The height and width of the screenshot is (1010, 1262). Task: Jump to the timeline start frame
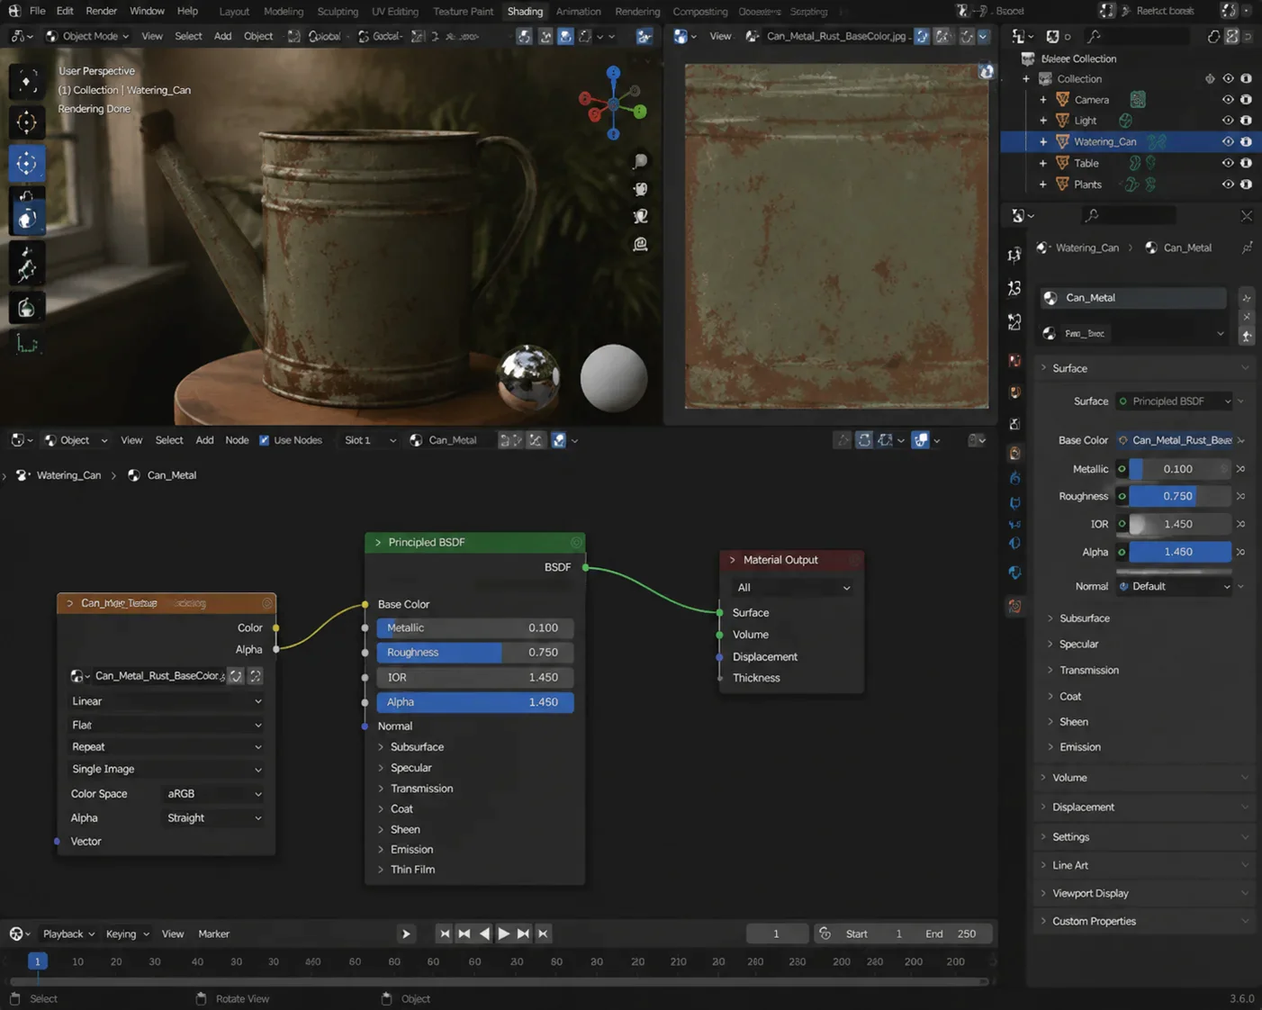(x=445, y=933)
